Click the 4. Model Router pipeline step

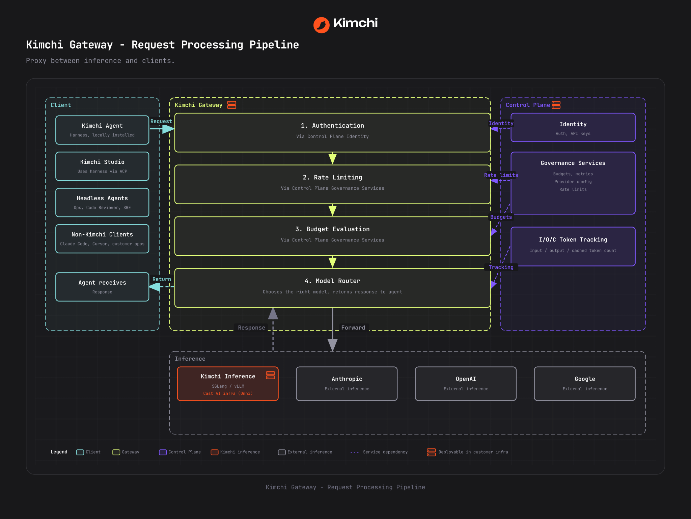pos(332,288)
